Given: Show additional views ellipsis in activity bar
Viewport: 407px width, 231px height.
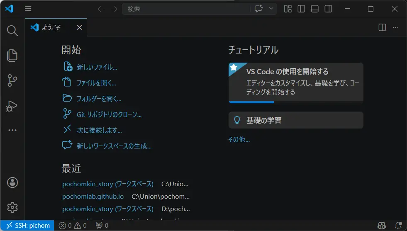Looking at the screenshot, I should coord(12,130).
